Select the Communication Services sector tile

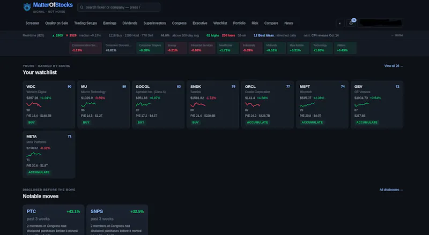[x=85, y=48]
